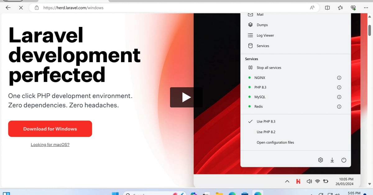Screen dimensions: 373x195
Task: Click the battery icon in video tray
Action: [326, 181]
